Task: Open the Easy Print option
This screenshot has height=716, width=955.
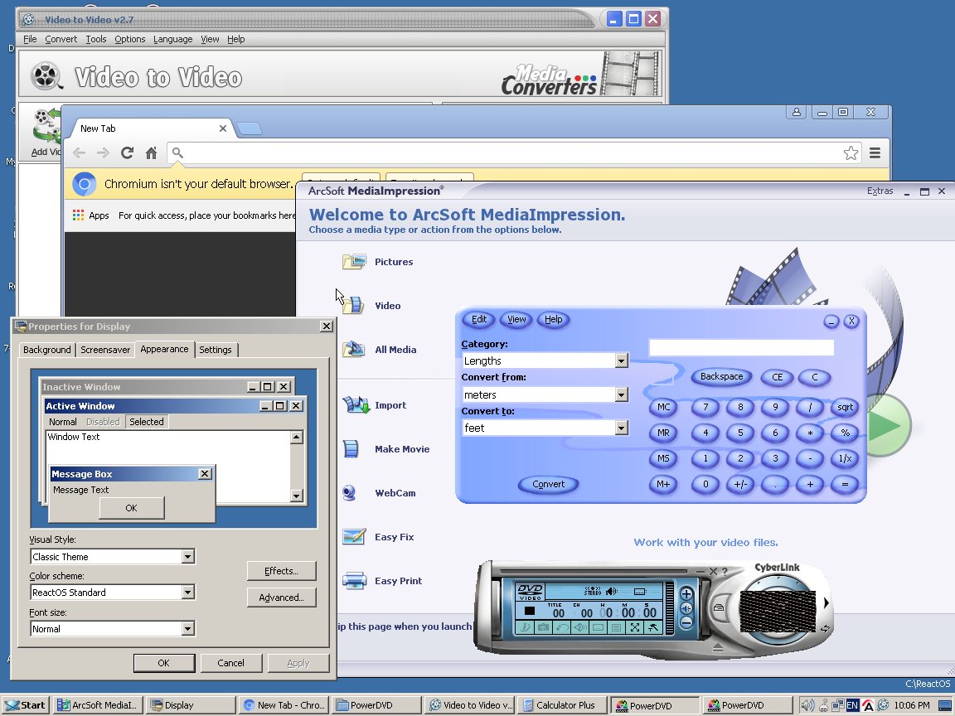Action: [x=382, y=581]
